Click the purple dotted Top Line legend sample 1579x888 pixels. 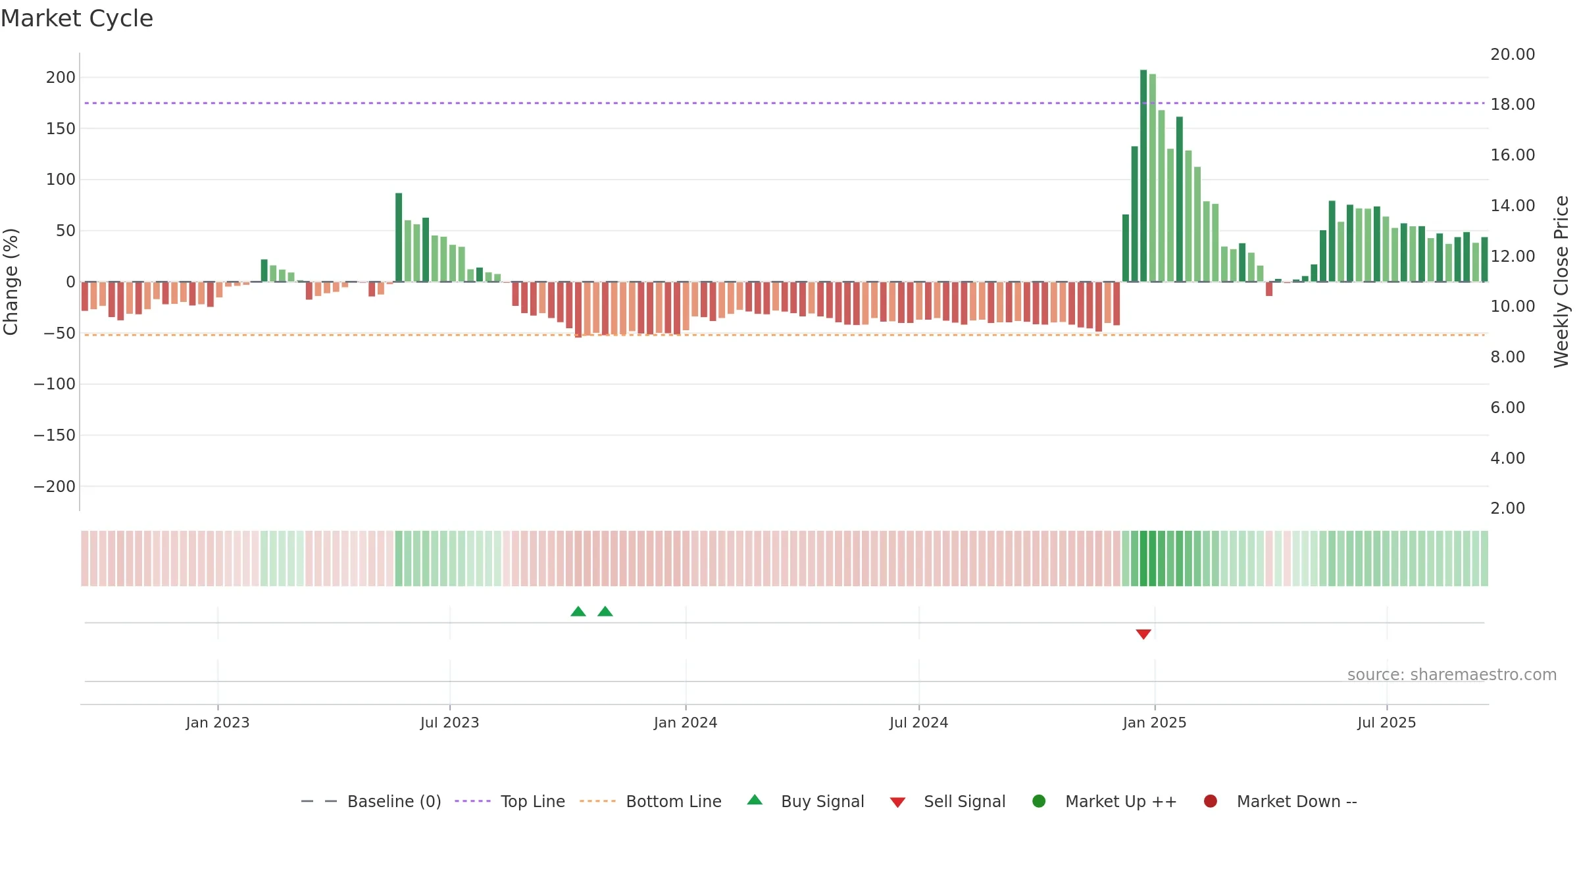(472, 801)
